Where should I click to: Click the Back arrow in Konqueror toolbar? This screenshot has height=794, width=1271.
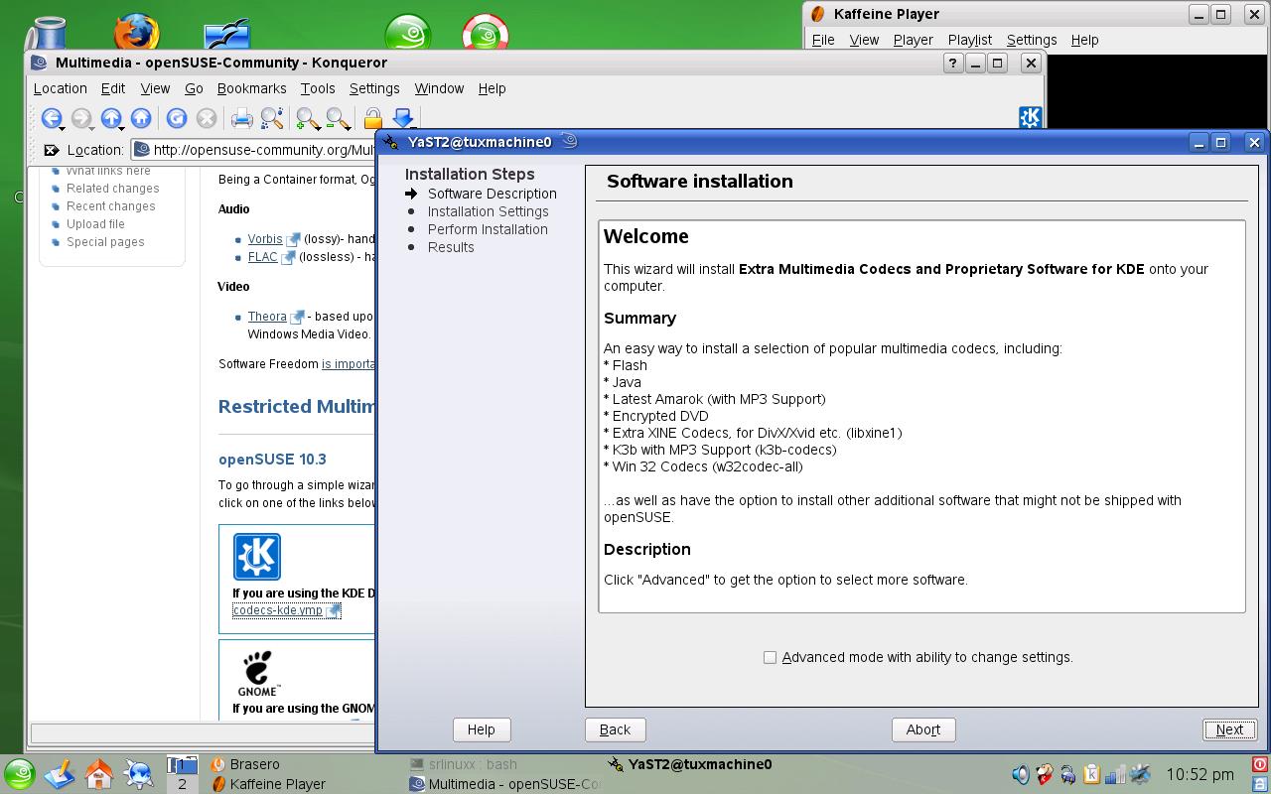point(50,118)
